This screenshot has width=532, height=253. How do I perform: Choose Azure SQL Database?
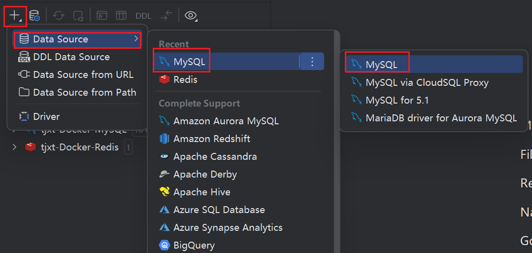(239, 210)
